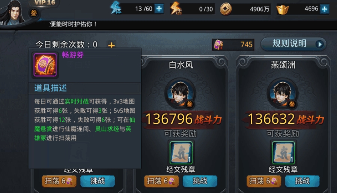Select 白水风's character portrait
Viewport: 337px width, 193px height.
pos(180,93)
